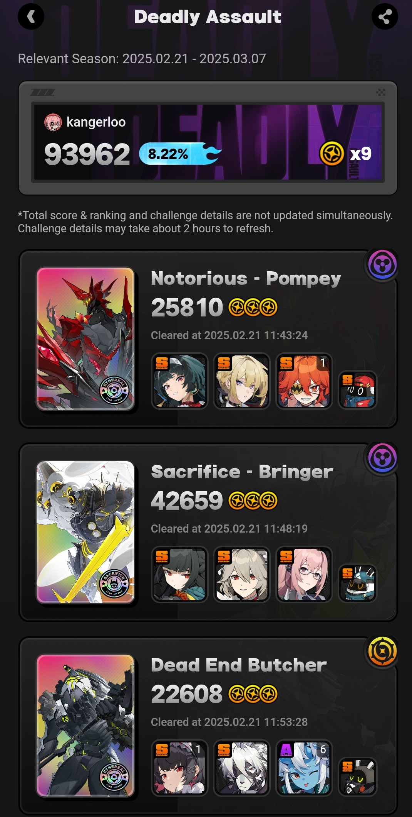
Task: Tap the purple ether icon on Bringer card
Action: click(382, 458)
